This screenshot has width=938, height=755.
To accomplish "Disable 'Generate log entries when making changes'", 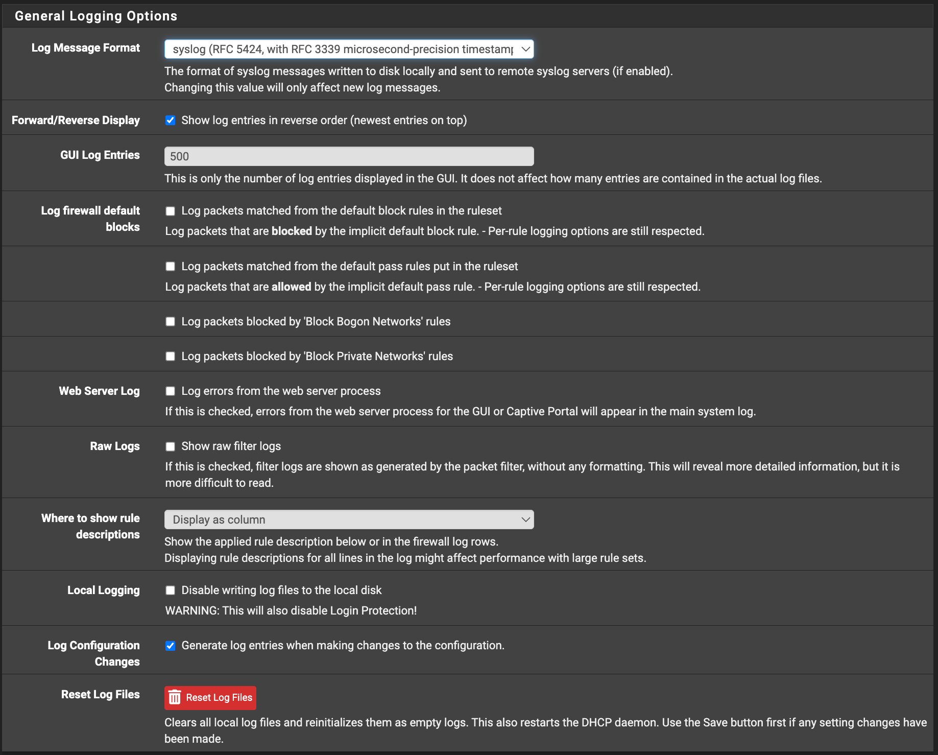I will point(170,645).
